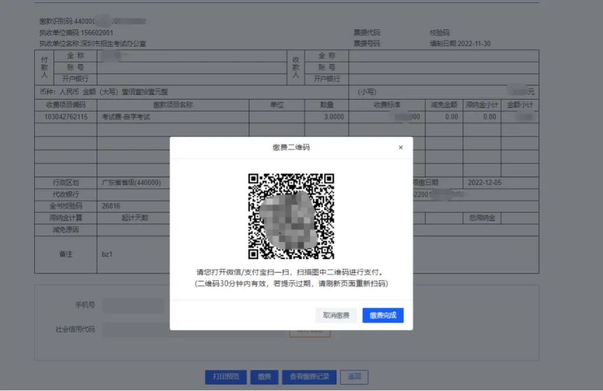Open 打印预览 print preview
The width and height of the screenshot is (603, 391).
point(226,377)
